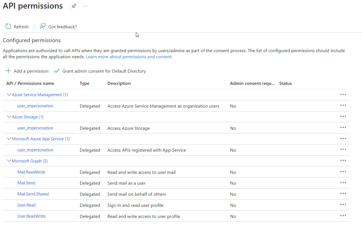This screenshot has height=229, width=362.
Task: Click the checkmark icon for Grant admin consent
Action: pyautogui.click(x=57, y=71)
